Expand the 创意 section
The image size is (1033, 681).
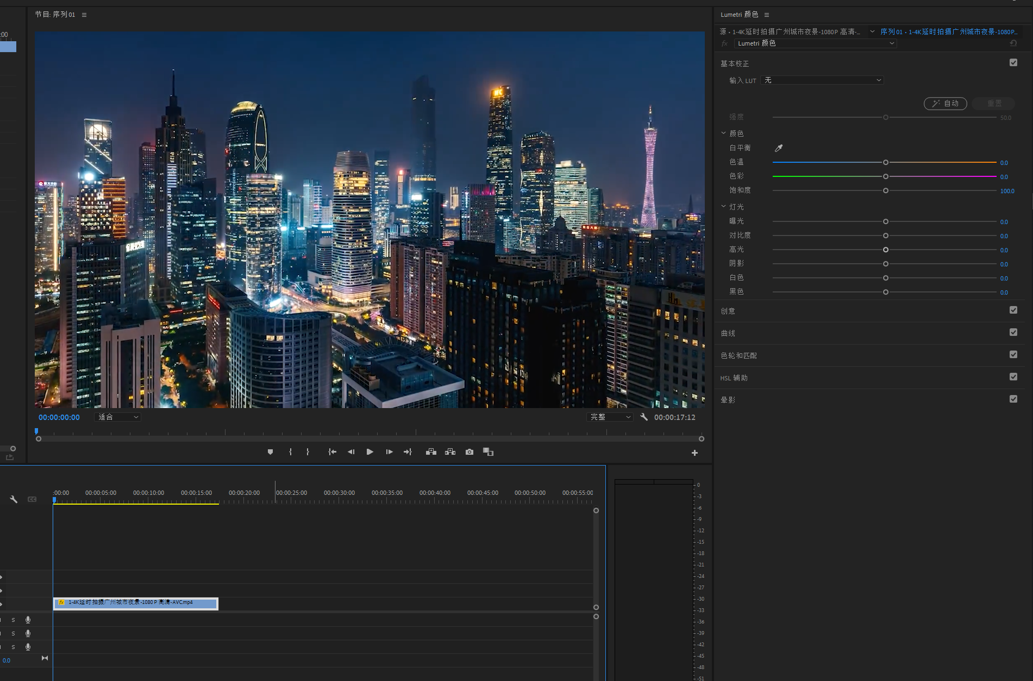[728, 311]
